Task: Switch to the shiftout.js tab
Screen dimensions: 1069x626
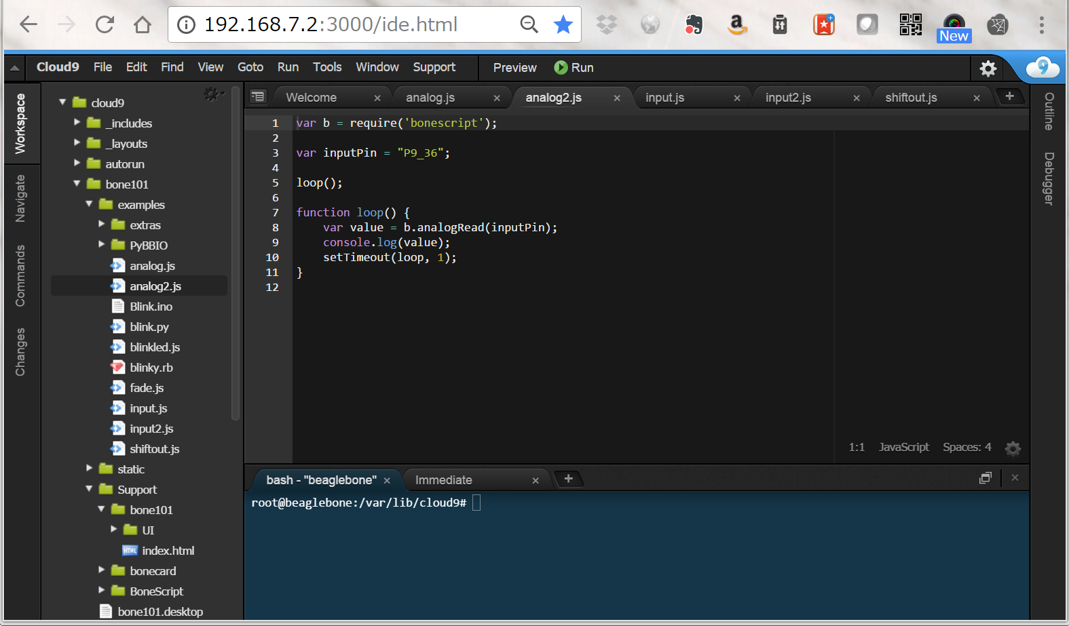Action: tap(911, 98)
